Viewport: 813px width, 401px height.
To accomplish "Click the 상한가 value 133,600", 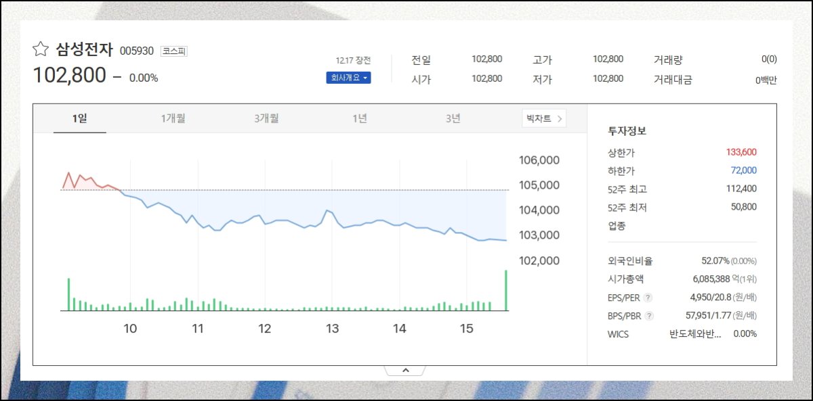I will (x=741, y=153).
